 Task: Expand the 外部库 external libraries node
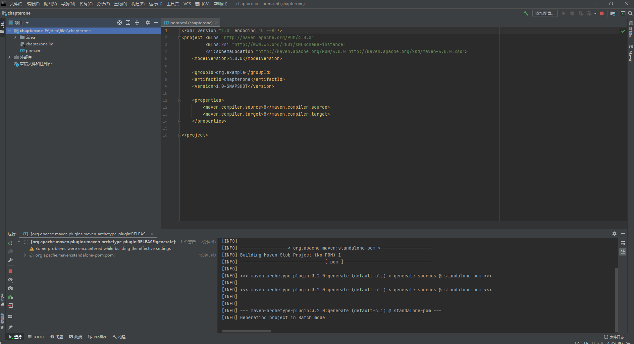(x=9, y=57)
